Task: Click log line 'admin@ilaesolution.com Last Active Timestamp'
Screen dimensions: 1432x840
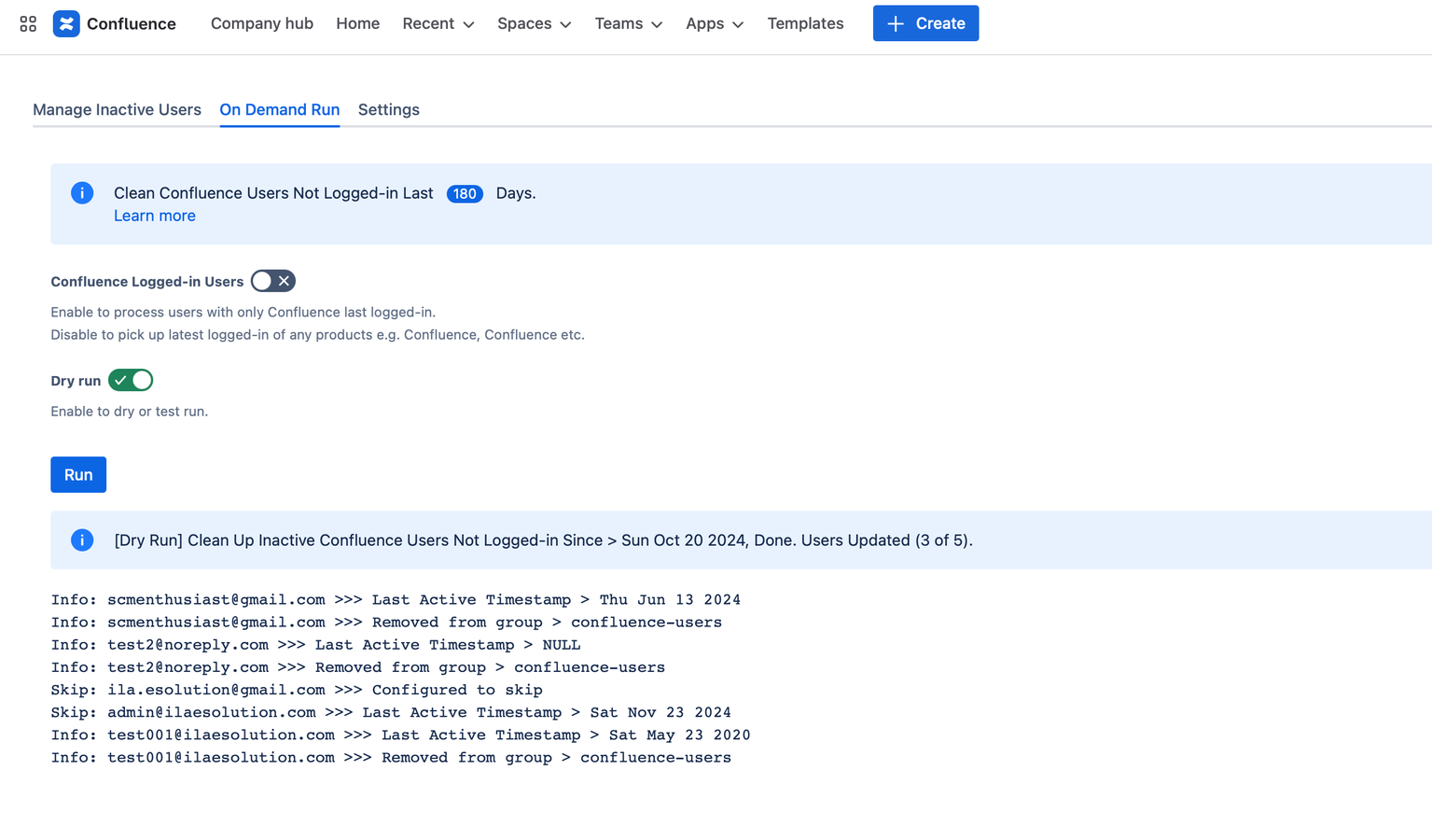Action: tap(391, 712)
